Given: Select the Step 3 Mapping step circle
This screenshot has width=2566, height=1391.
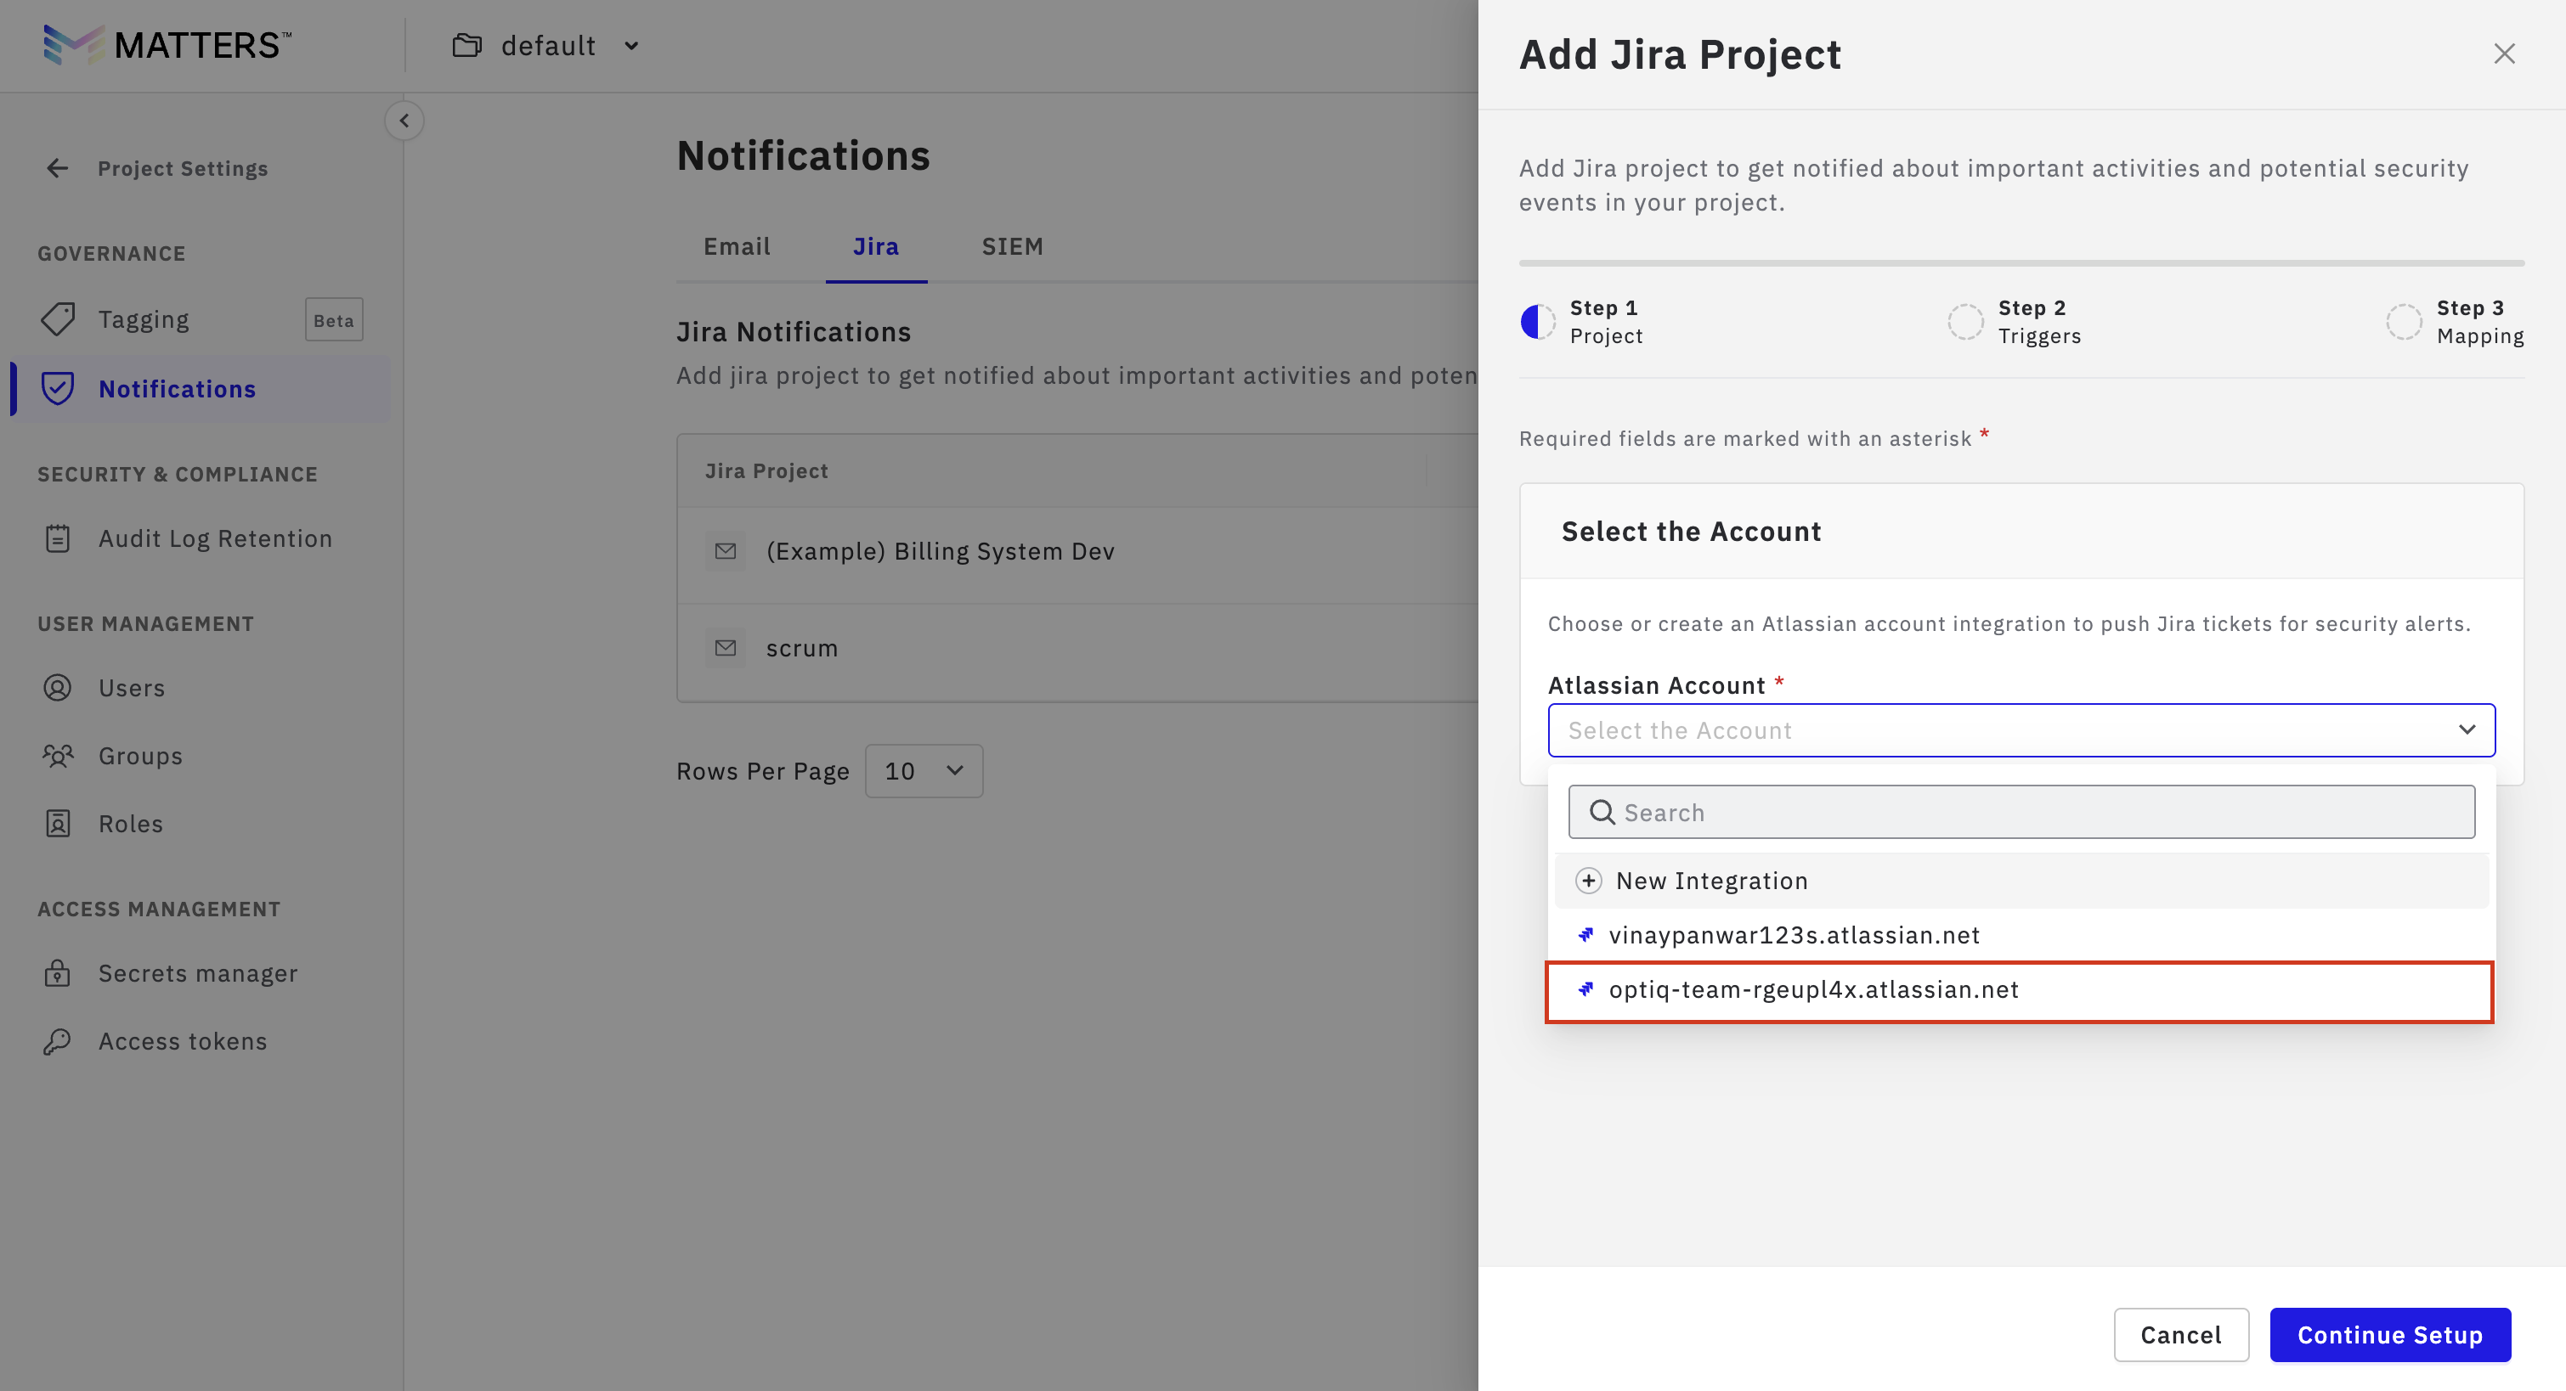Looking at the screenshot, I should [2404, 322].
